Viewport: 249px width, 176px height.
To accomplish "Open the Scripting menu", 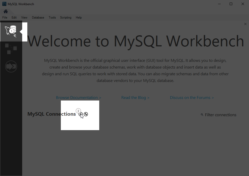I will (66, 17).
